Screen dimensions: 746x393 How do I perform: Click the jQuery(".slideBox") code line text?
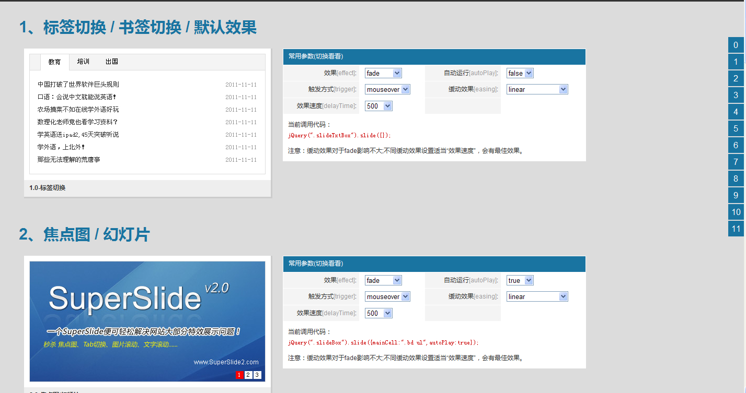coord(383,342)
